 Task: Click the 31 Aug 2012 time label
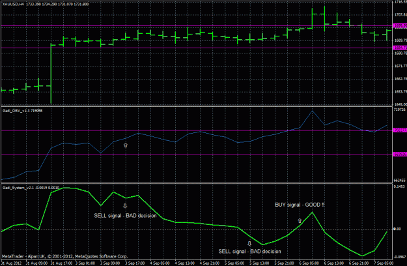pos(11,263)
